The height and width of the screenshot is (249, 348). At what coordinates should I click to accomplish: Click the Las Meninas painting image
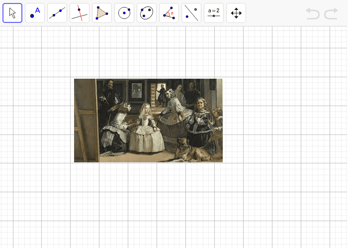point(148,121)
